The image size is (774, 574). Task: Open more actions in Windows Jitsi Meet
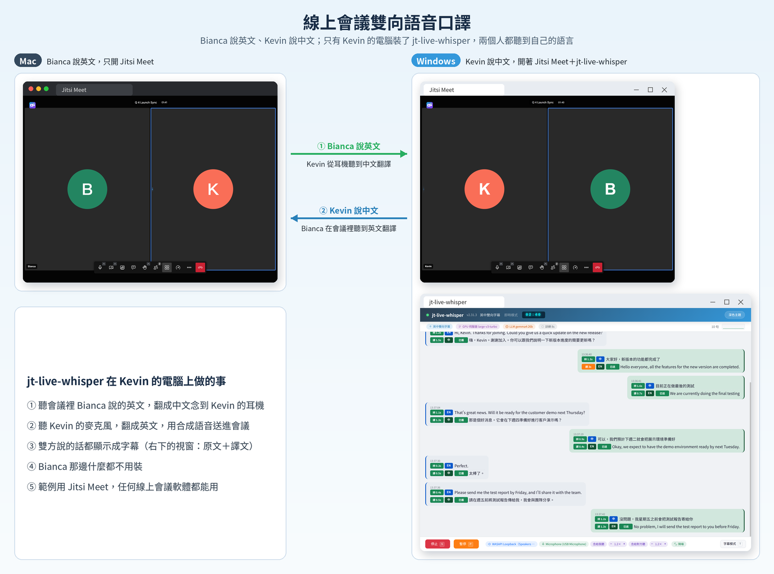click(587, 267)
